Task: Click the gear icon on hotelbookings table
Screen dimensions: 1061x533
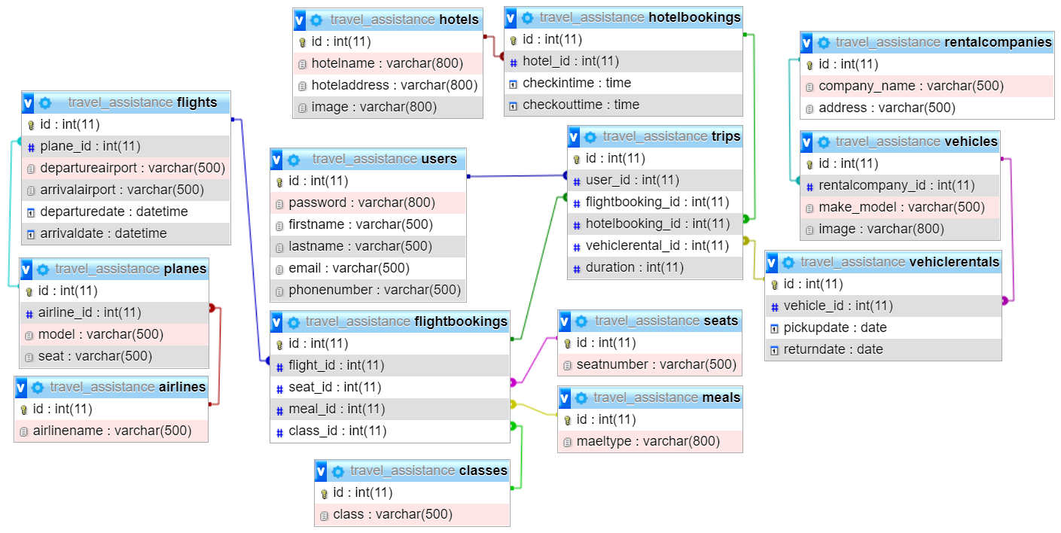Action: [x=527, y=18]
